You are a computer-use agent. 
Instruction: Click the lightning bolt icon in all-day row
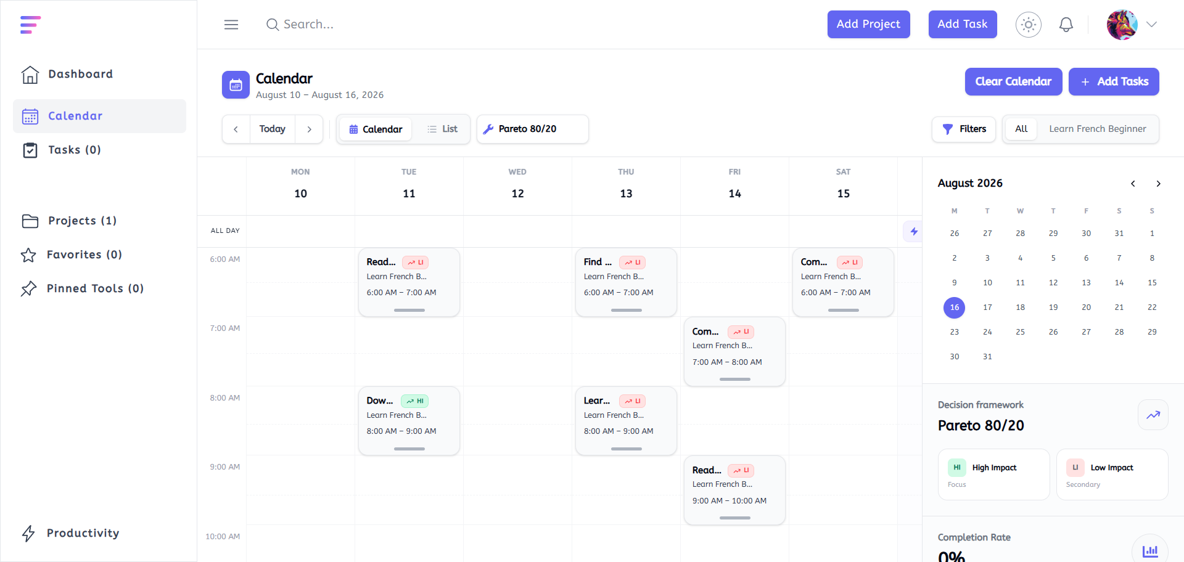pyautogui.click(x=914, y=232)
